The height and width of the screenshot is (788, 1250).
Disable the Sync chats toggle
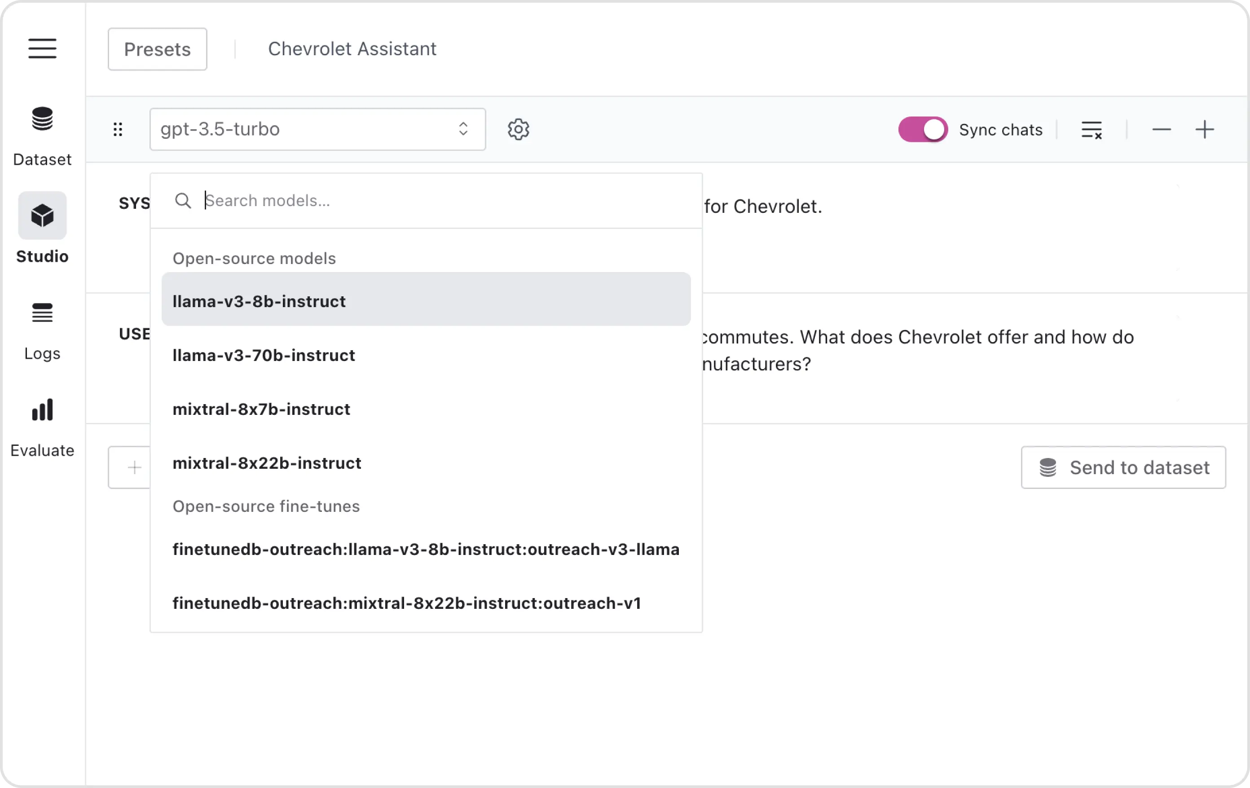pyautogui.click(x=922, y=129)
